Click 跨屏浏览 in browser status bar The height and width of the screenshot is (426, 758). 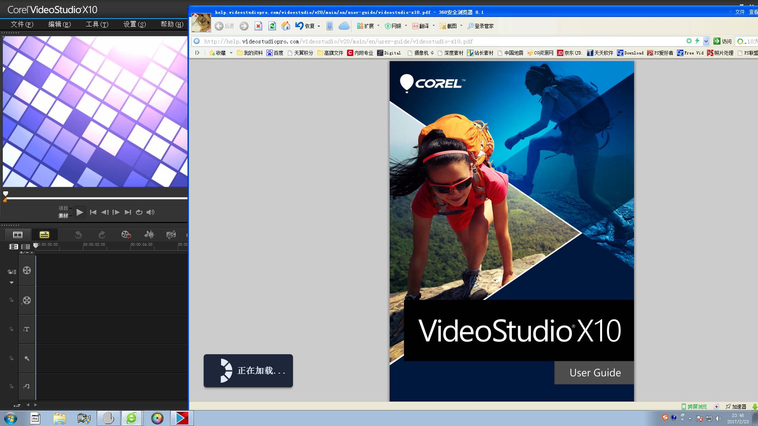click(694, 407)
